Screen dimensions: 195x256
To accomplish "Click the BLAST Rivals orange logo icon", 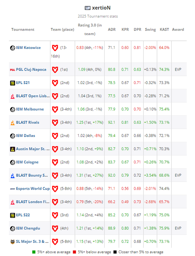I will [12, 123].
